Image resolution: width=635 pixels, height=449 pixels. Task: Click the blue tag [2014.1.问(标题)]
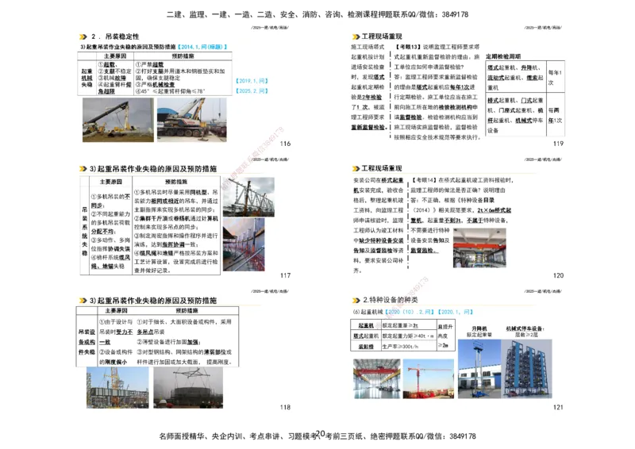202,47
